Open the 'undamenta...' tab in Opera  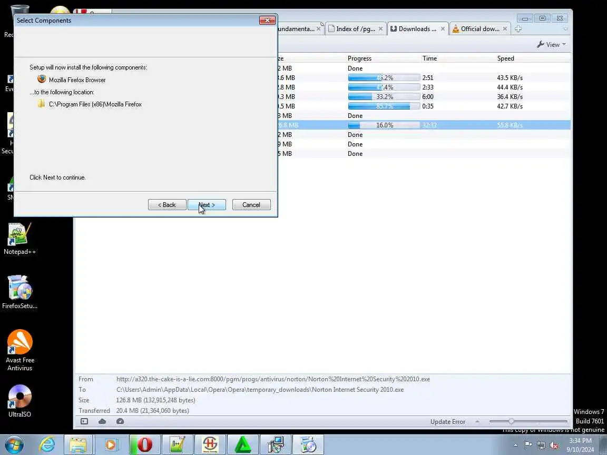click(296, 28)
